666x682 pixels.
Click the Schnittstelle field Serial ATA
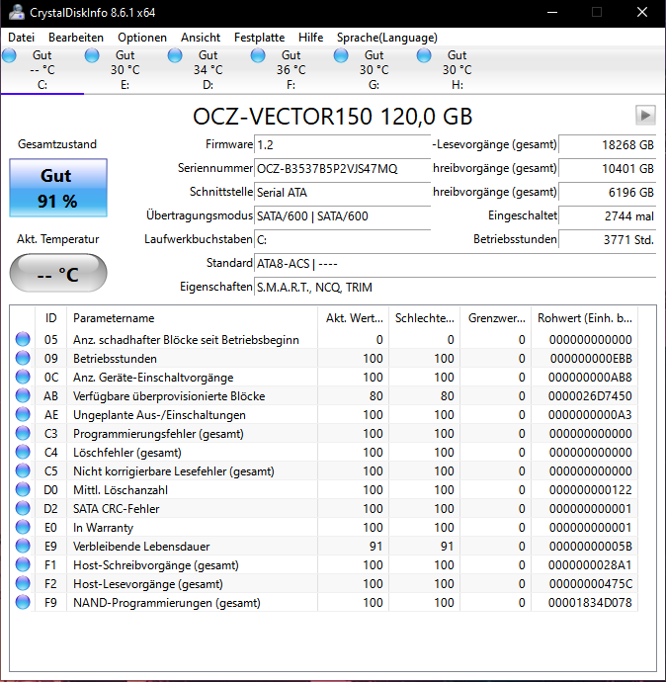tap(342, 193)
